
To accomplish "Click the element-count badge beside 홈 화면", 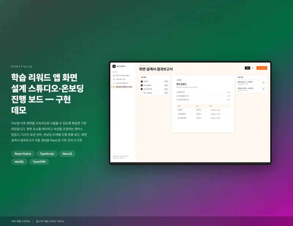I will (166, 82).
